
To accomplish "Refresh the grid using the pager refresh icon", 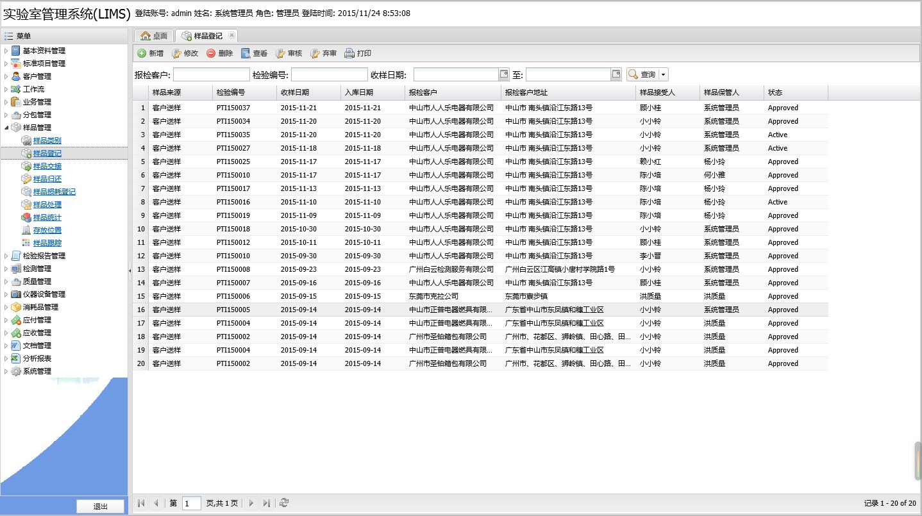I will [284, 503].
